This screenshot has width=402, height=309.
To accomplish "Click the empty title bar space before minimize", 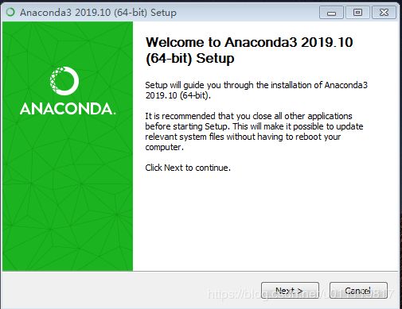I will (x=247, y=13).
